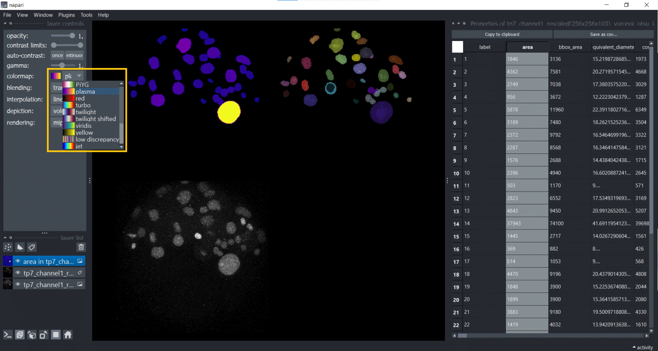Enable continuous auto-contrast
The width and height of the screenshot is (658, 351).
point(74,56)
